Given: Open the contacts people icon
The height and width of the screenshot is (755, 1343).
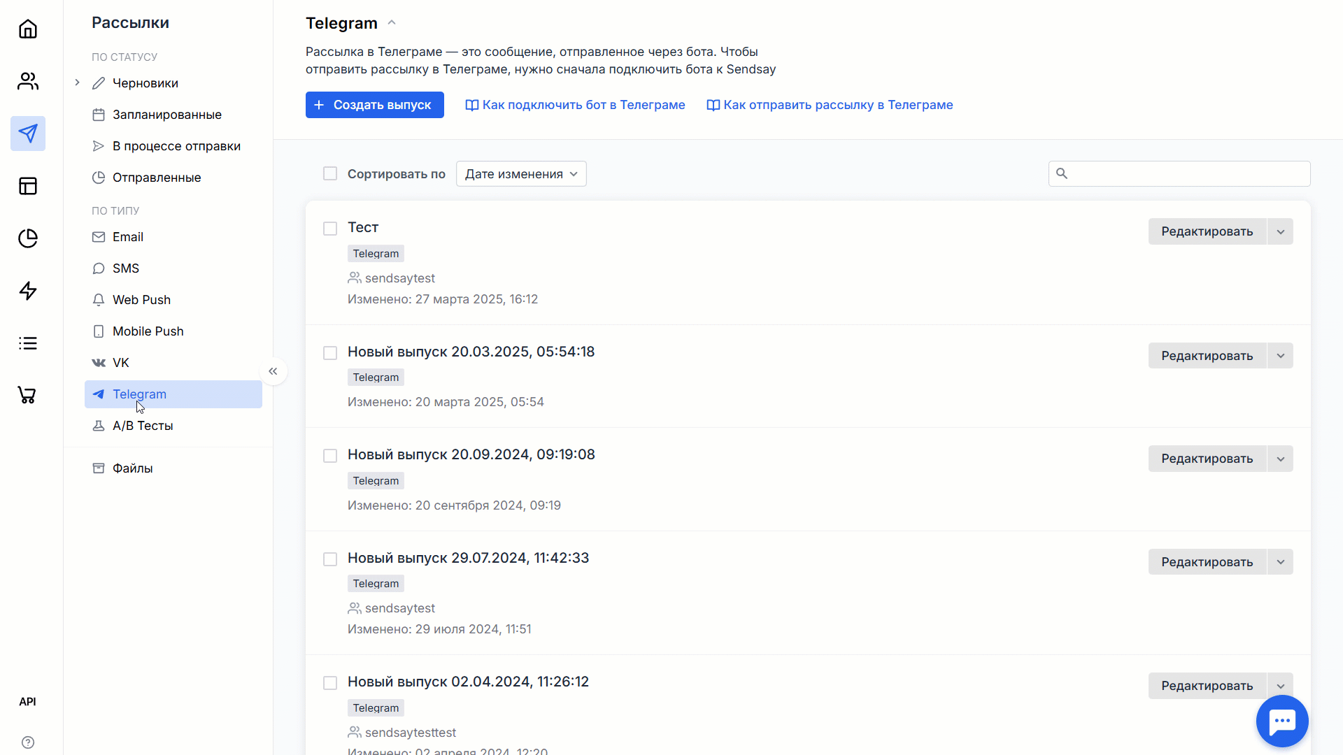Looking at the screenshot, I should (x=28, y=81).
